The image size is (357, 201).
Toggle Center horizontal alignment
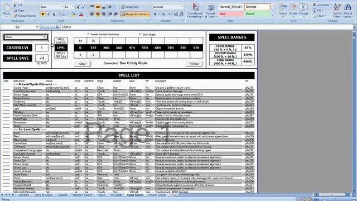[x=98, y=14]
